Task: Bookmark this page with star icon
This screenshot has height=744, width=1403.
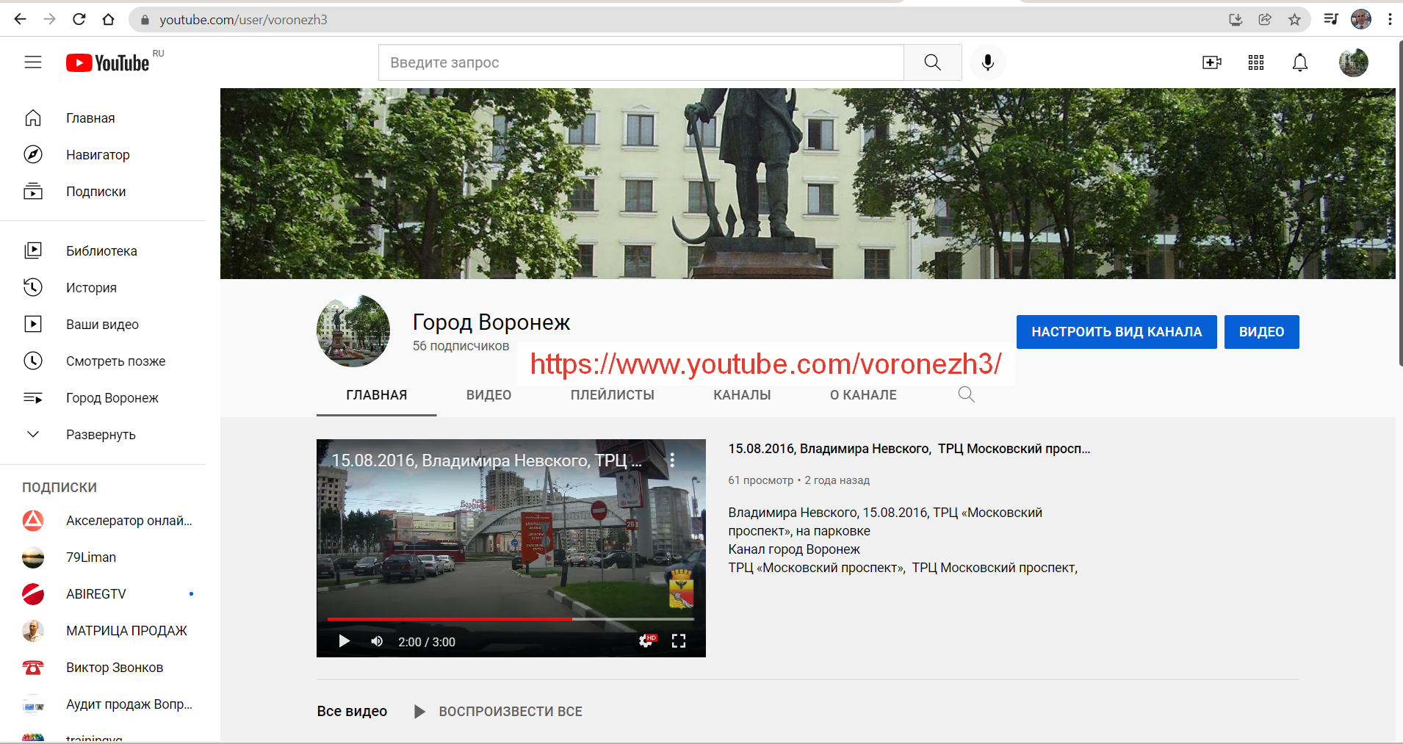Action: click(x=1294, y=20)
